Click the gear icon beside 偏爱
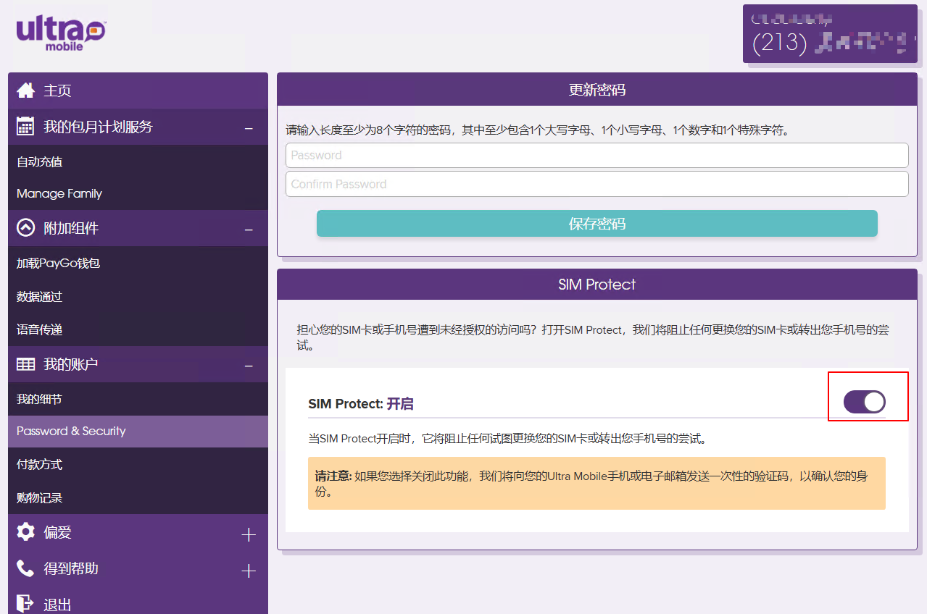Screen dimensions: 927x614 25,532
